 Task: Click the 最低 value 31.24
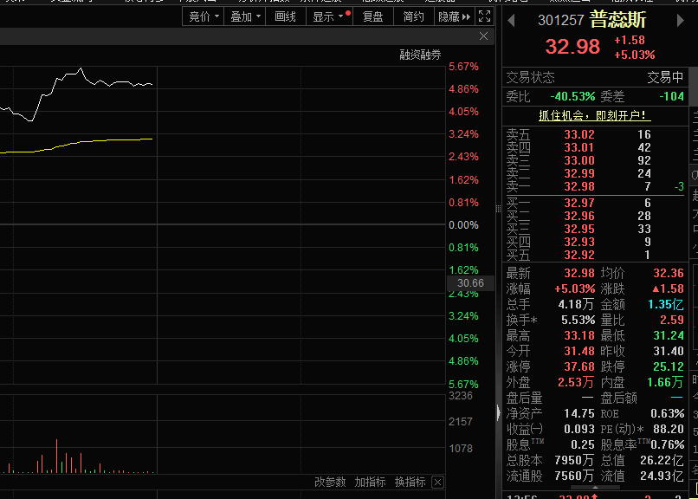coord(669,335)
